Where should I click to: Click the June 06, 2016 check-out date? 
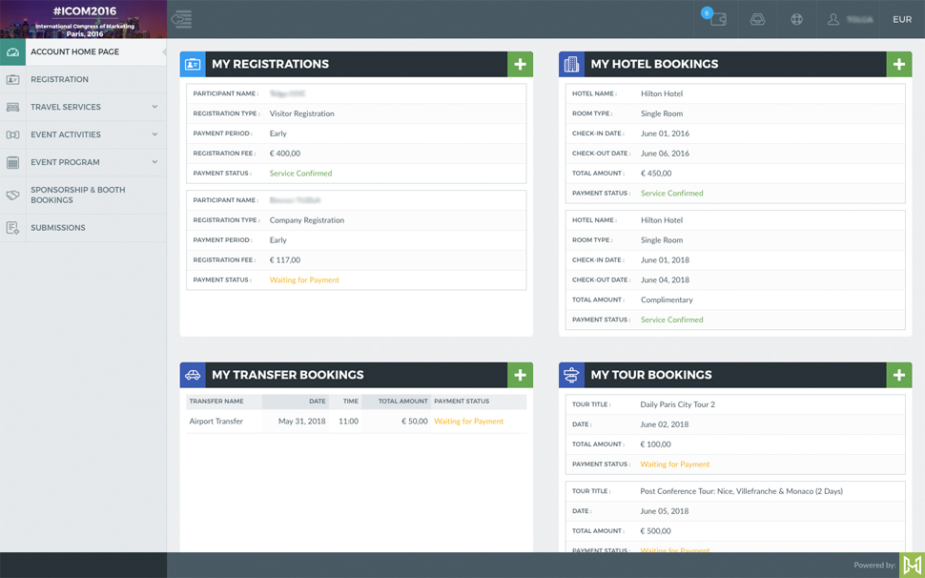click(665, 154)
